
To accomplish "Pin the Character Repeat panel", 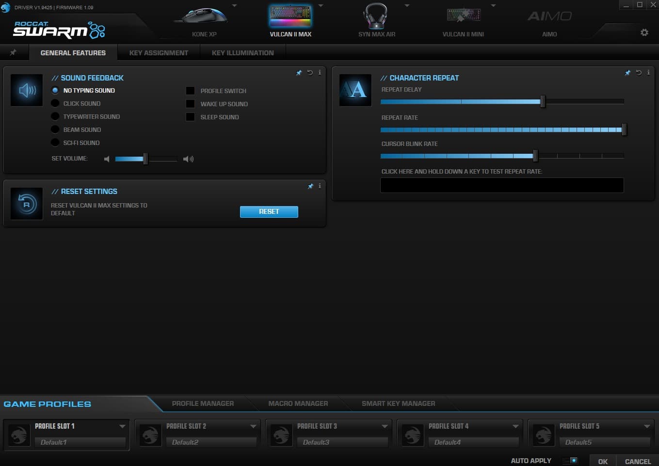I will click(627, 73).
